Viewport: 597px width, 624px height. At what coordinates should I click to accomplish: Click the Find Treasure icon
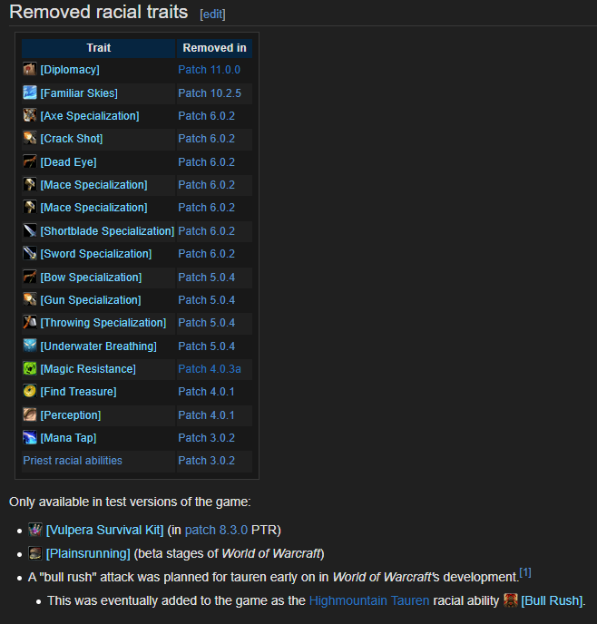tap(30, 391)
